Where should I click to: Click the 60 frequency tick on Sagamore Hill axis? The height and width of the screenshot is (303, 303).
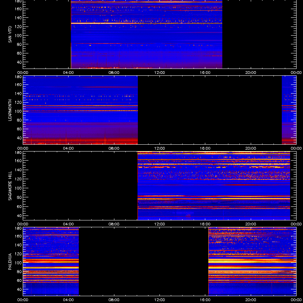tap(20, 206)
